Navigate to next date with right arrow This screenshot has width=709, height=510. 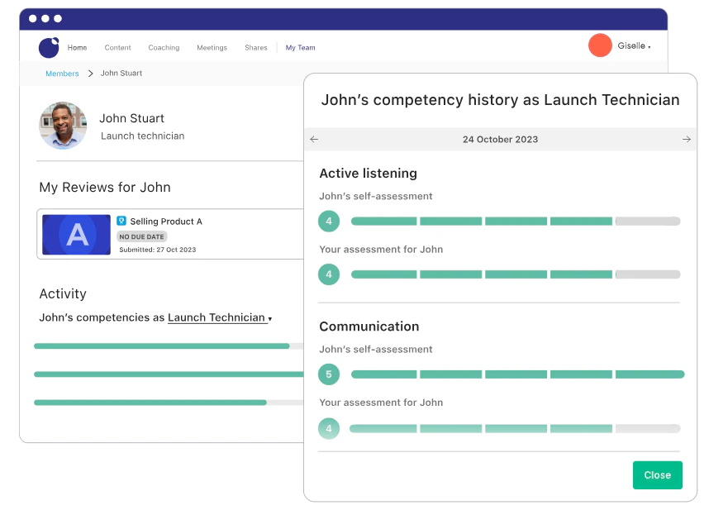pos(687,139)
